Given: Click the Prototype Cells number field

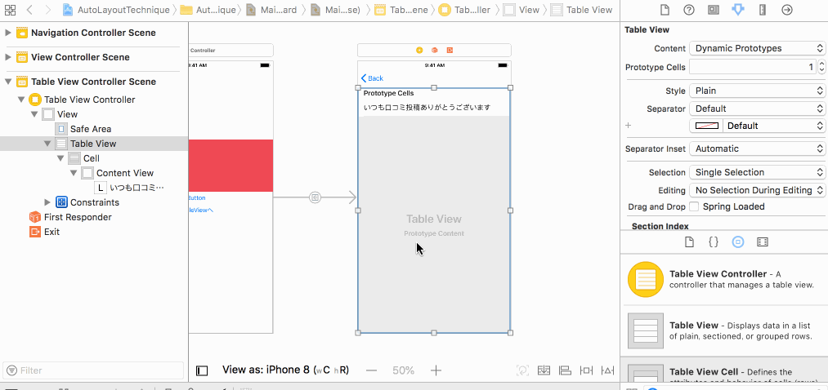Looking at the screenshot, I should point(753,66).
